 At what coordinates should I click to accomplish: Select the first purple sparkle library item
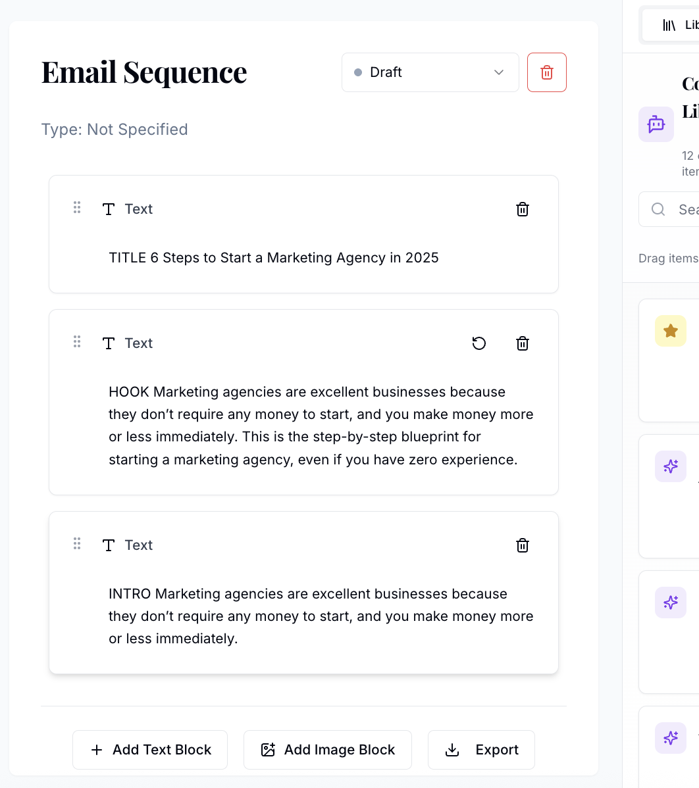[670, 467]
